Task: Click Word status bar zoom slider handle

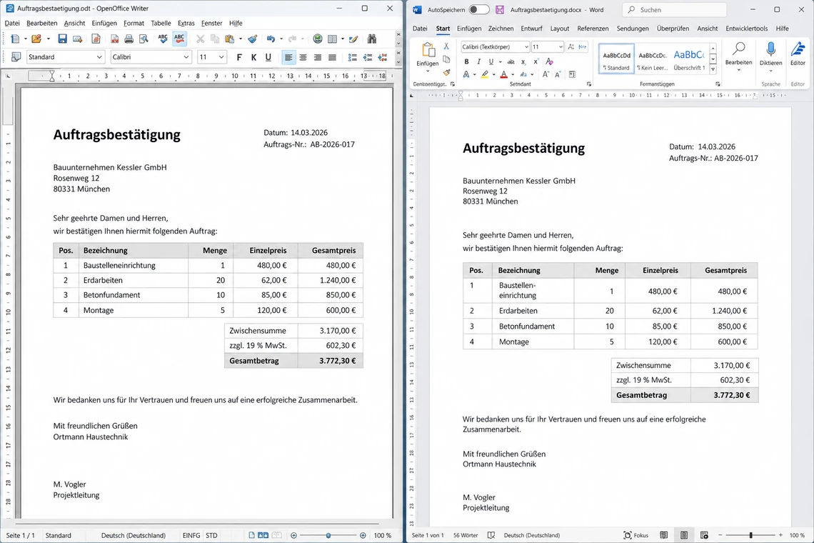Action: pyautogui.click(x=750, y=535)
